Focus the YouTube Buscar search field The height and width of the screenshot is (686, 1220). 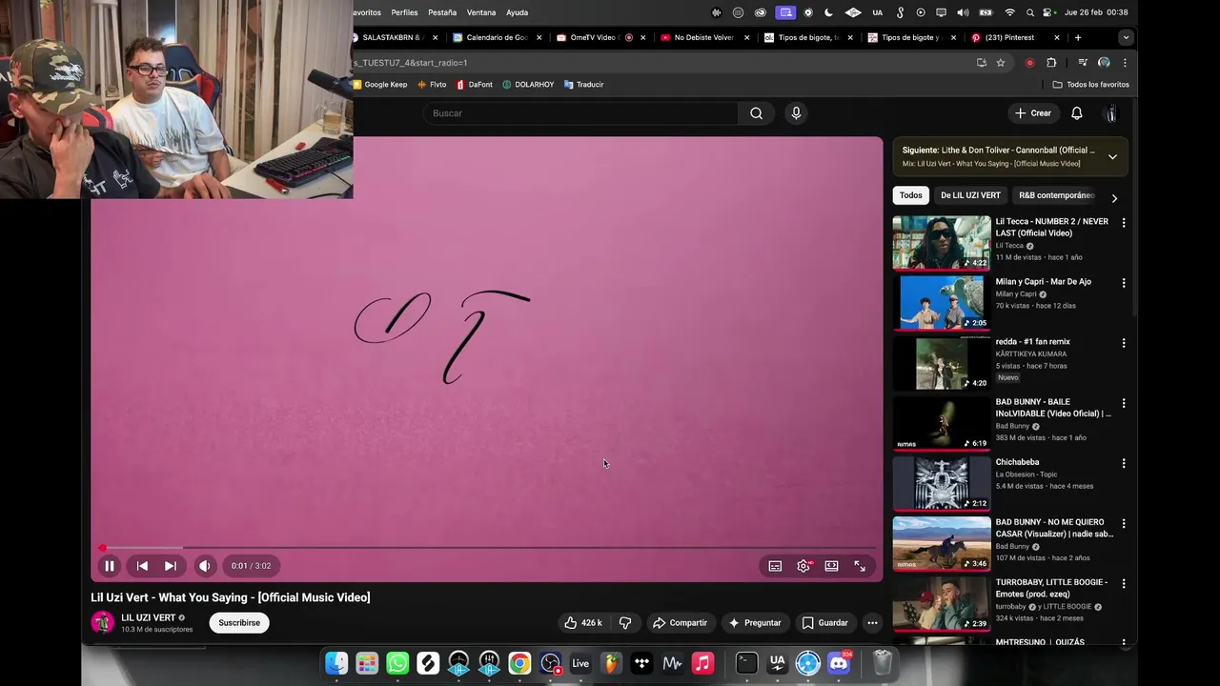click(581, 113)
